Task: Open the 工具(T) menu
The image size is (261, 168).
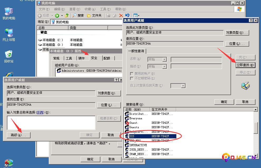Action: pyautogui.click(x=105, y=9)
